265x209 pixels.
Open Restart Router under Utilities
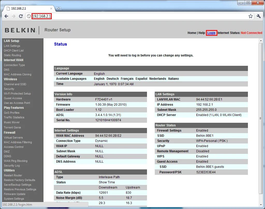tap(13, 175)
